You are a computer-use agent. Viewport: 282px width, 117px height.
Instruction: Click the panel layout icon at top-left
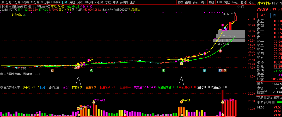click(x=2, y=2)
